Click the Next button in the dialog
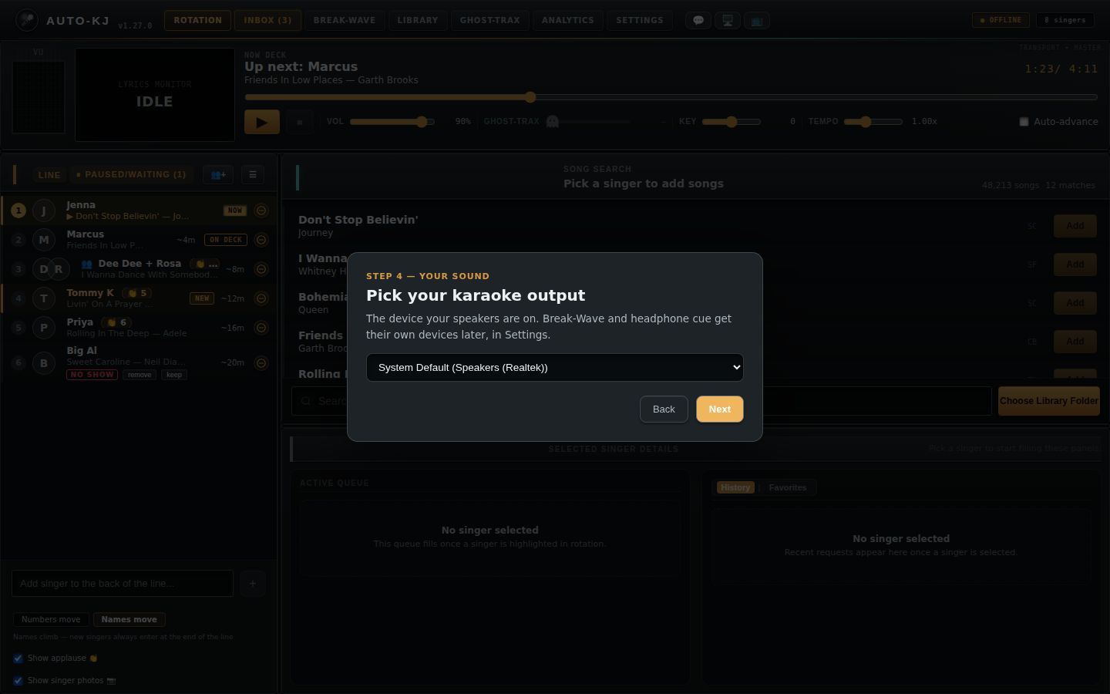This screenshot has height=694, width=1110. (720, 409)
